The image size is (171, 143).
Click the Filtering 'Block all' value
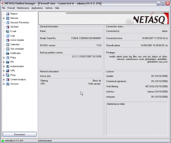(x=97, y=80)
